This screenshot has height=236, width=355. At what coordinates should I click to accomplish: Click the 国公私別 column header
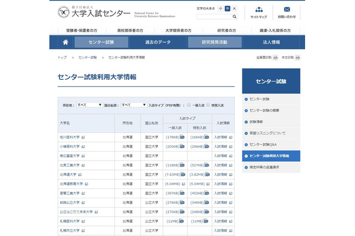click(x=151, y=123)
